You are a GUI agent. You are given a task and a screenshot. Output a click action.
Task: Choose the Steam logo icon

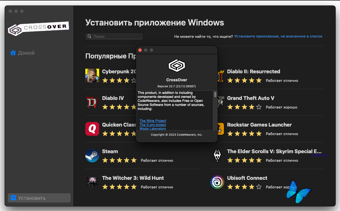92,155
